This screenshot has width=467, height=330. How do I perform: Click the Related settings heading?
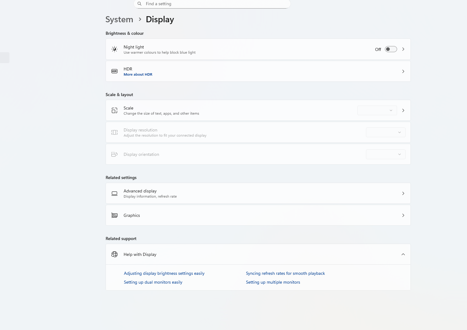coord(121,178)
